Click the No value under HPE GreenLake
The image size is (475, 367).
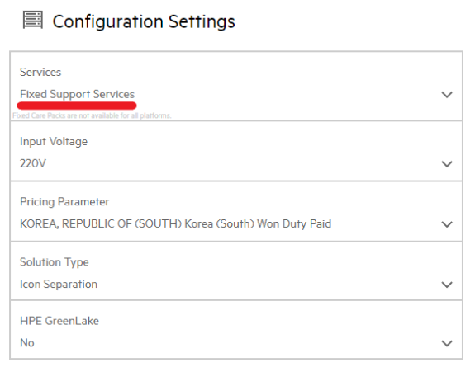pyautogui.click(x=27, y=343)
